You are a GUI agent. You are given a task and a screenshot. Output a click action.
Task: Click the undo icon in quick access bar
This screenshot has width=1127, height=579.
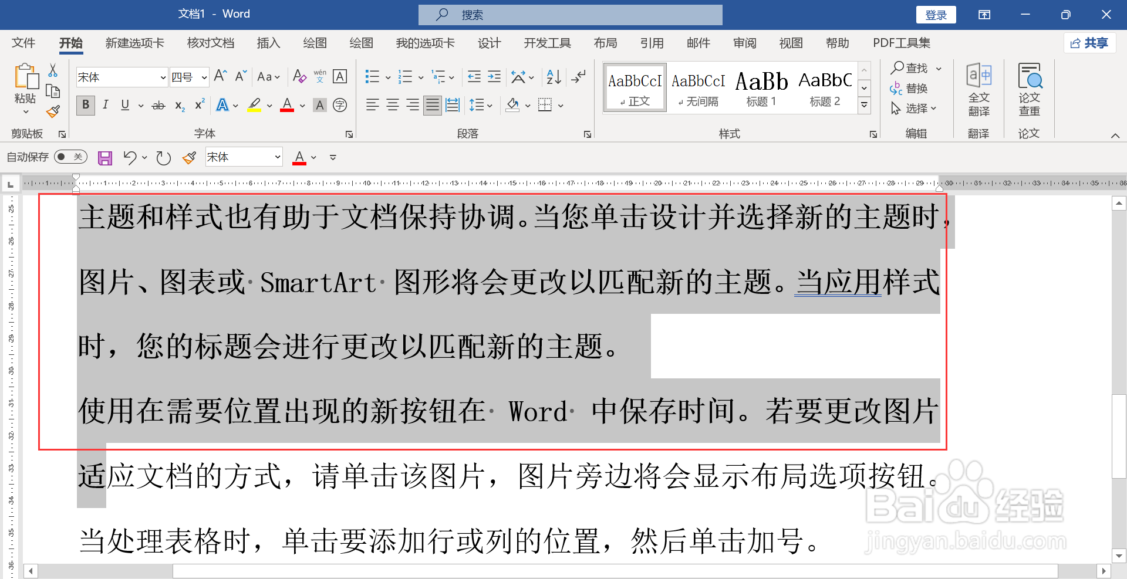pyautogui.click(x=130, y=158)
